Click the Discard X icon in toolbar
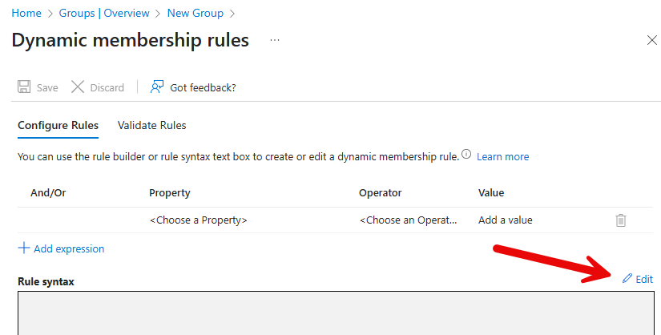Image resolution: width=661 pixels, height=335 pixels. click(78, 87)
